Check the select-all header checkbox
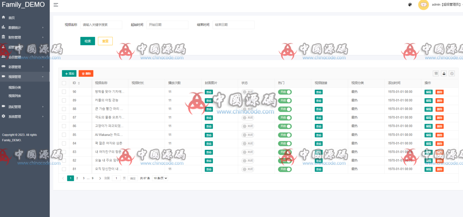This screenshot has width=463, height=217. [x=64, y=83]
